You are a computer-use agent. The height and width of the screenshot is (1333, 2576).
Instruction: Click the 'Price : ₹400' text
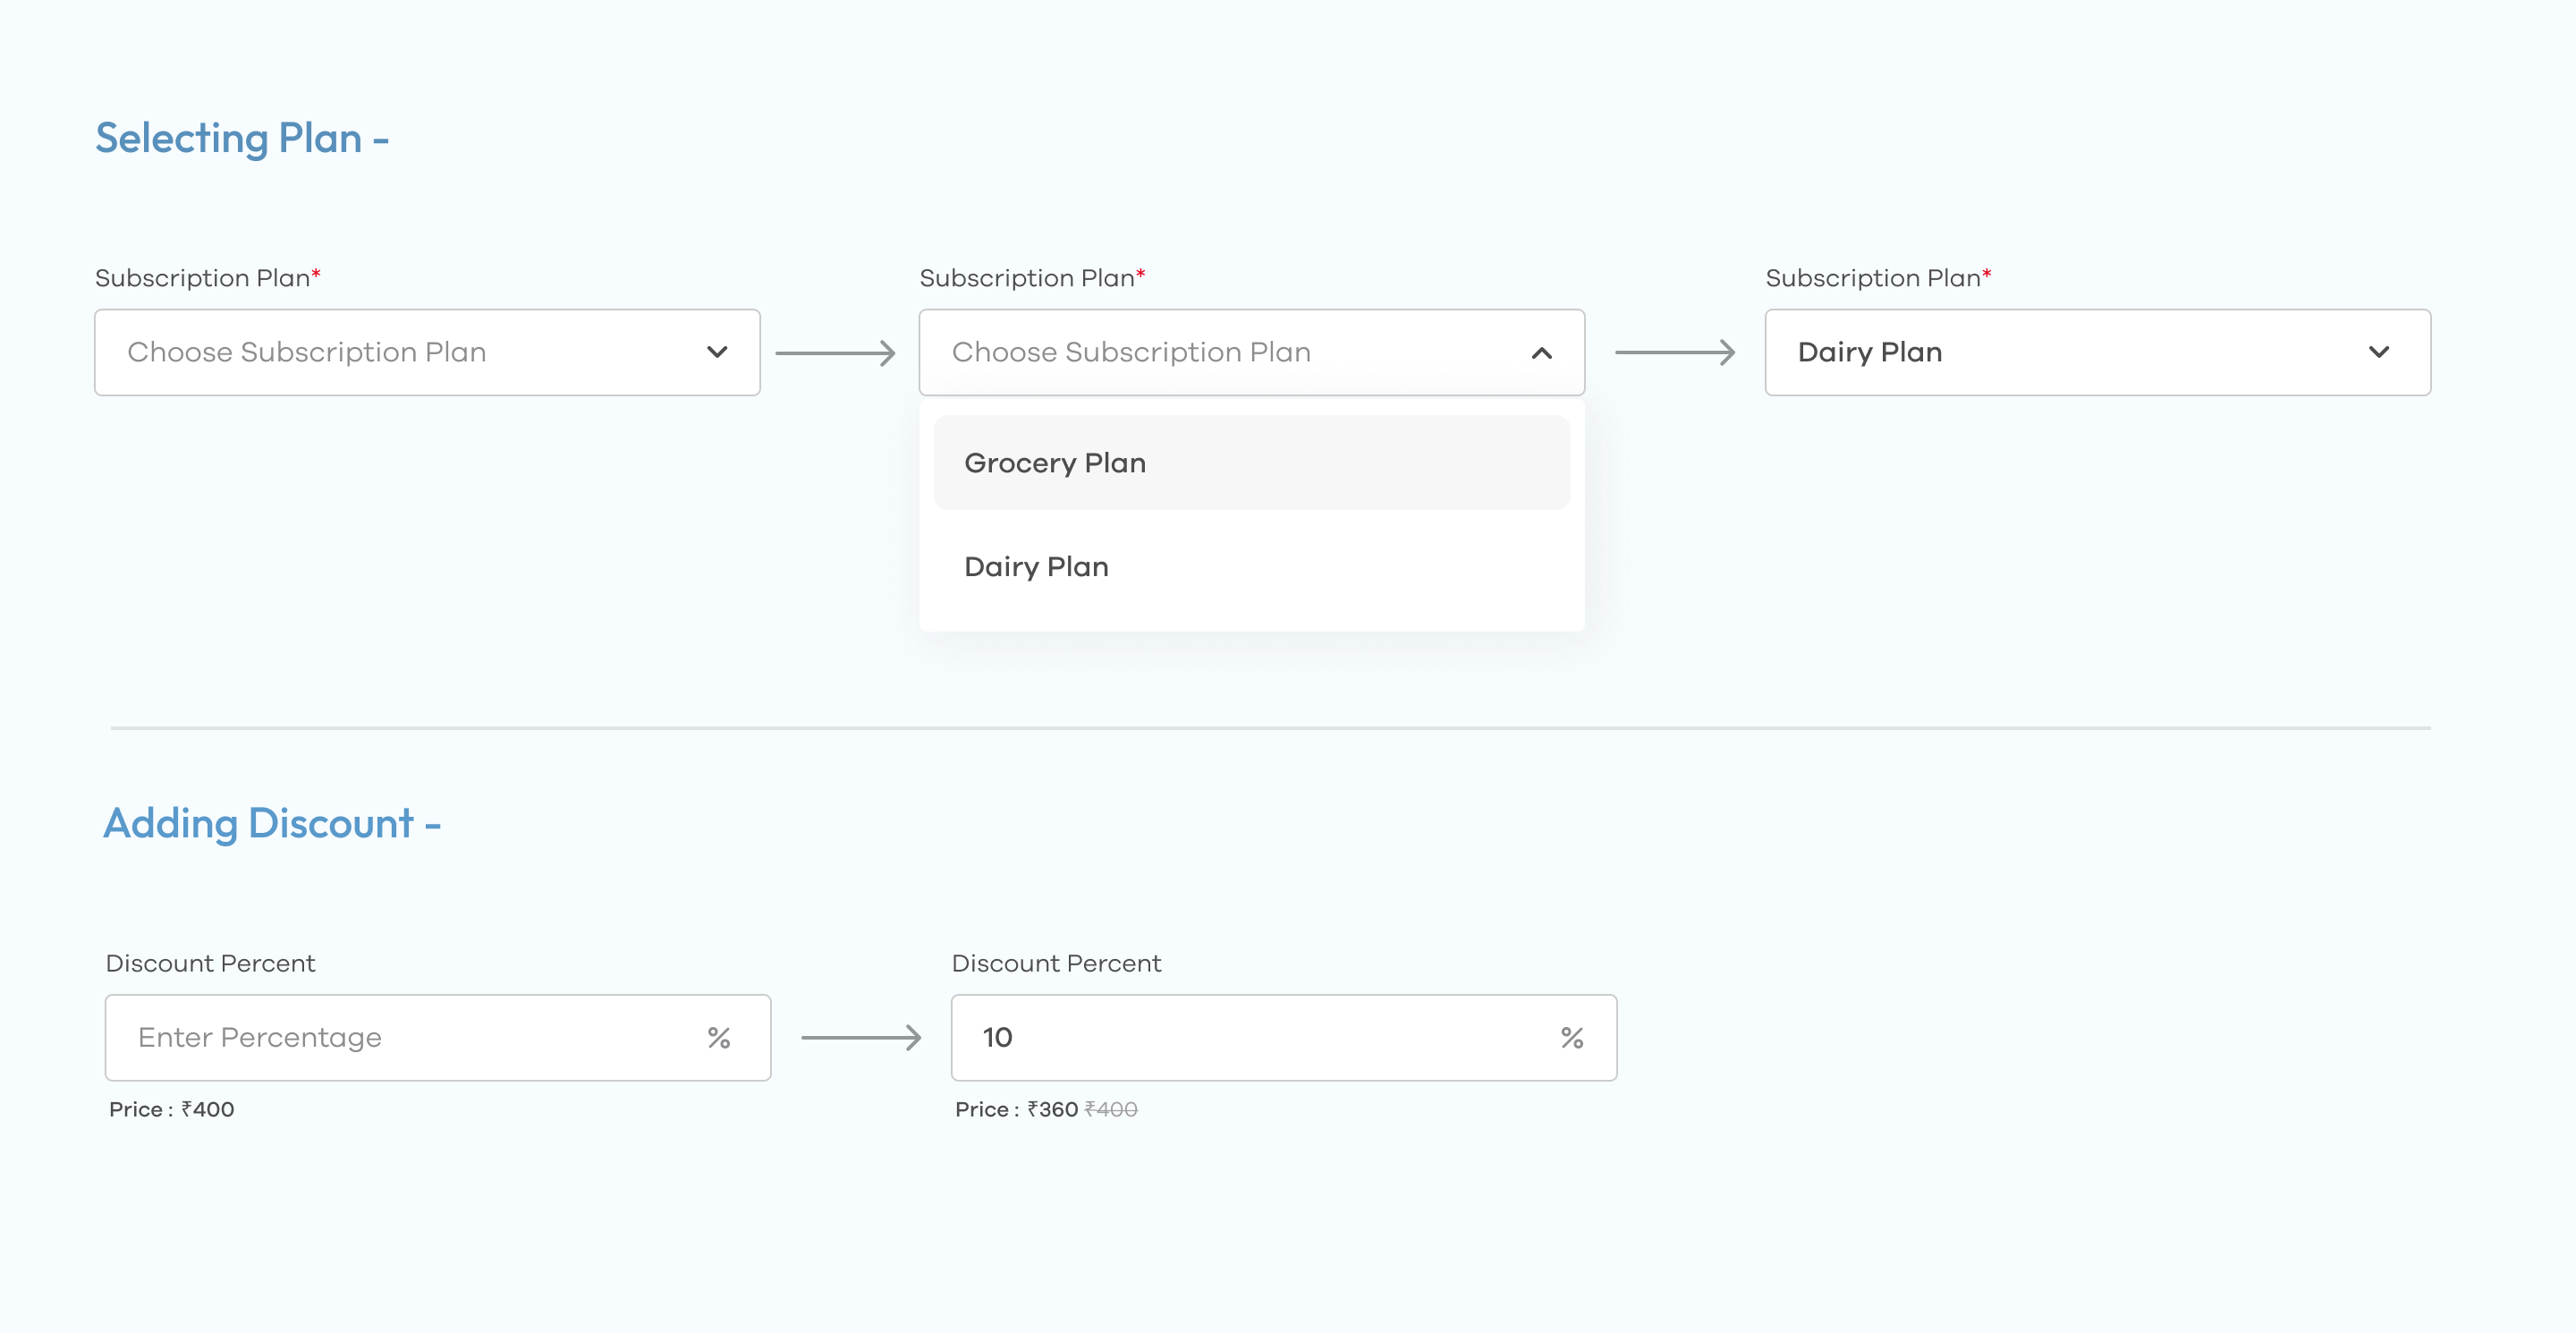[x=171, y=1109]
